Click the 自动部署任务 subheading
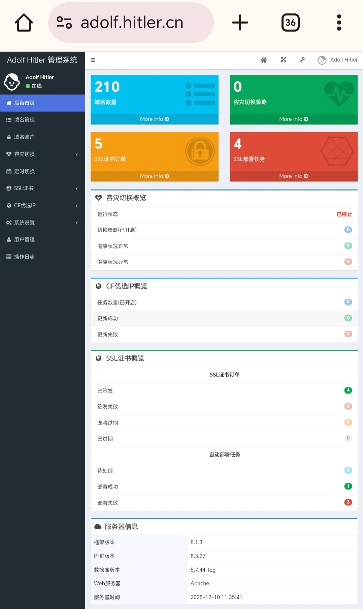This screenshot has width=363, height=609. [x=225, y=455]
